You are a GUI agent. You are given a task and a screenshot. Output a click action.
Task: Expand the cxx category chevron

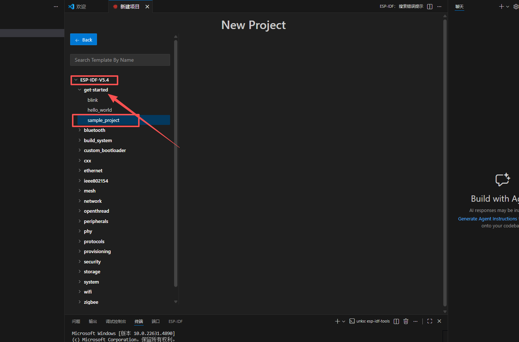tap(79, 161)
